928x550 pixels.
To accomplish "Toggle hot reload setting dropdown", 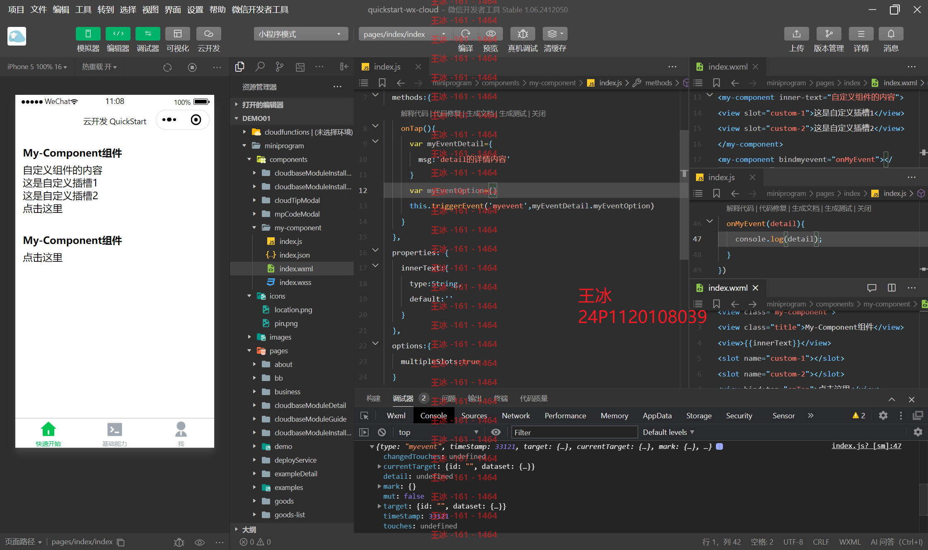I will click(99, 67).
